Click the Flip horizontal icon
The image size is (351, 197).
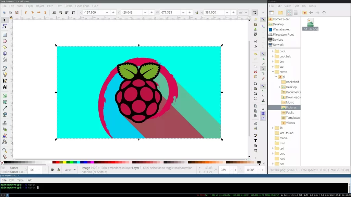[39, 13]
